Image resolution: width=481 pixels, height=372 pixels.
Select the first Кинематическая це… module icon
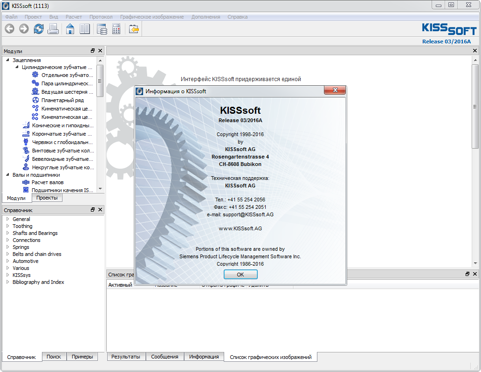pyautogui.click(x=35, y=108)
